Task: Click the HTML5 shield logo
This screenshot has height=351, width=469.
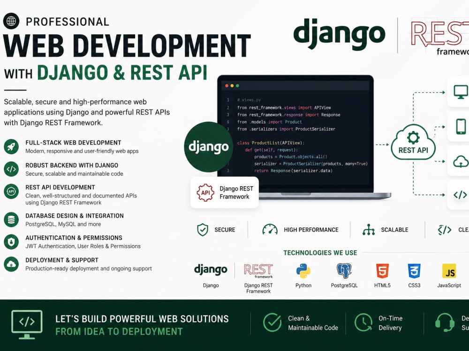Action: pos(382,271)
